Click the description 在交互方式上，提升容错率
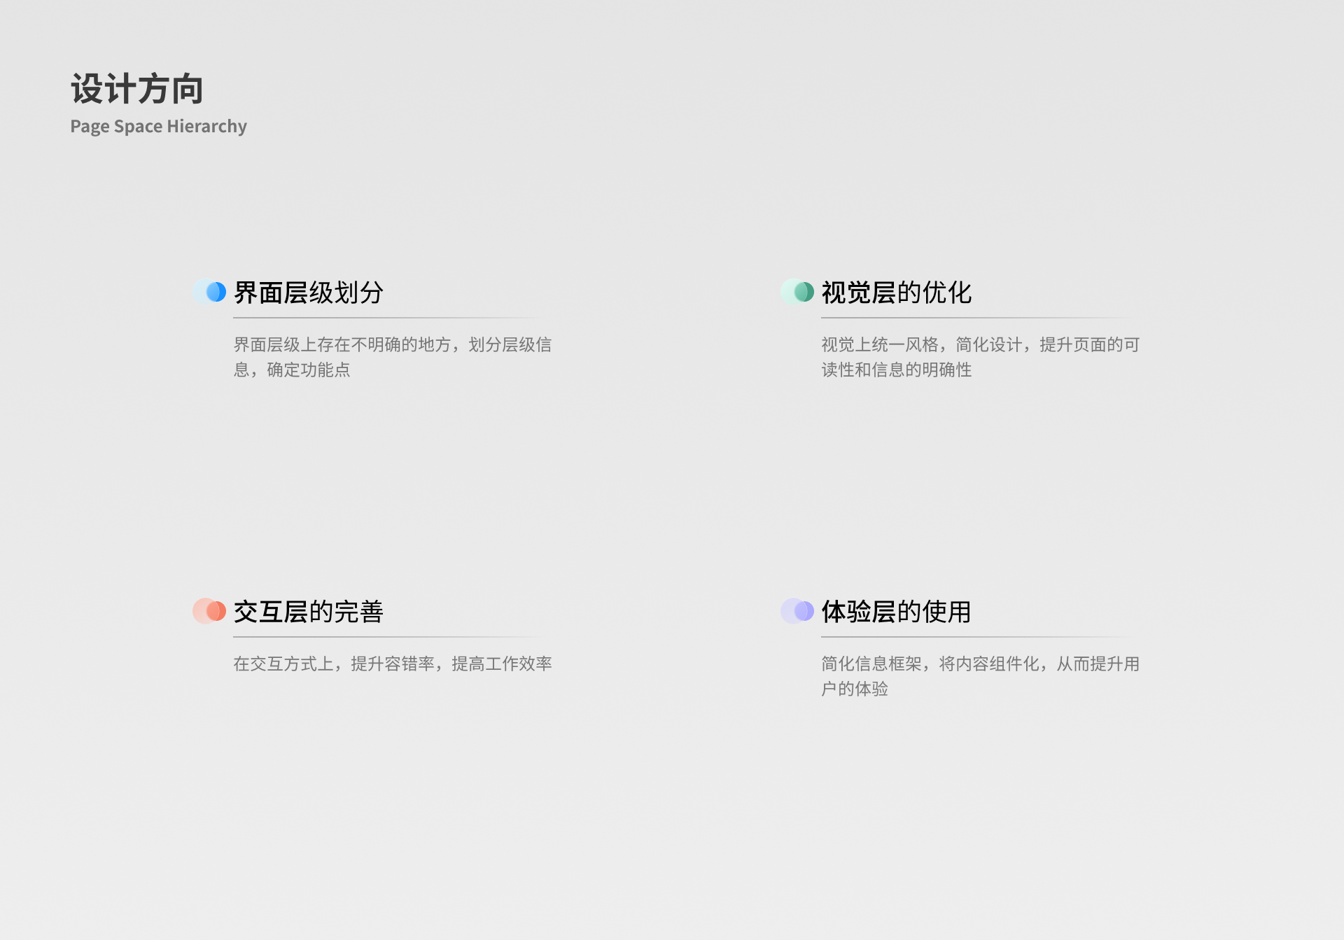The width and height of the screenshot is (1344, 940). [393, 664]
